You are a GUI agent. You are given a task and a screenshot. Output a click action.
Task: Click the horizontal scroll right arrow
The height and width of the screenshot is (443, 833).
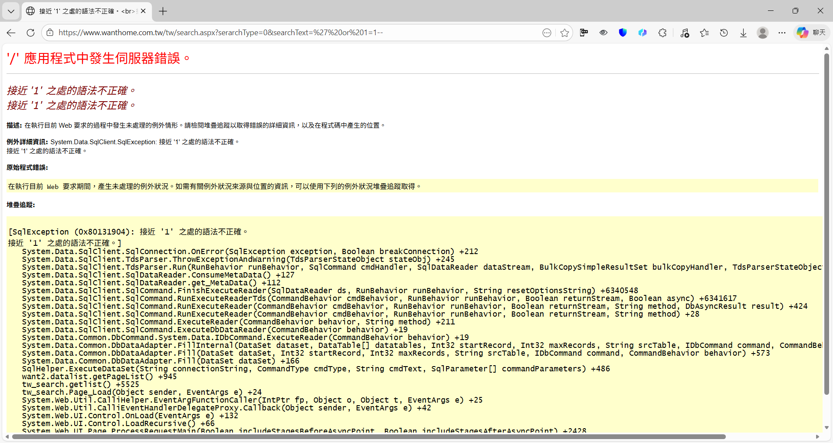point(817,437)
